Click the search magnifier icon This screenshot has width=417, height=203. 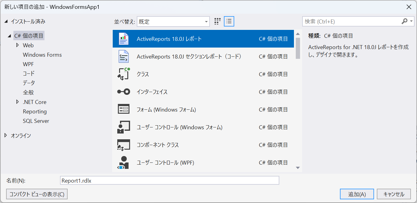tap(405, 21)
